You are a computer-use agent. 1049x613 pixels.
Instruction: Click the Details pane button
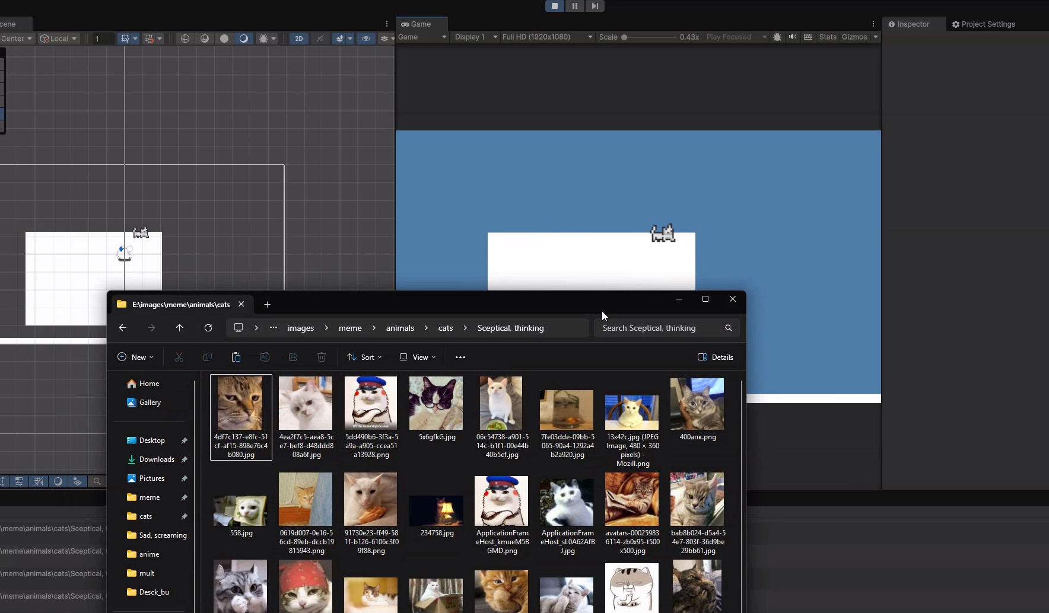point(716,357)
